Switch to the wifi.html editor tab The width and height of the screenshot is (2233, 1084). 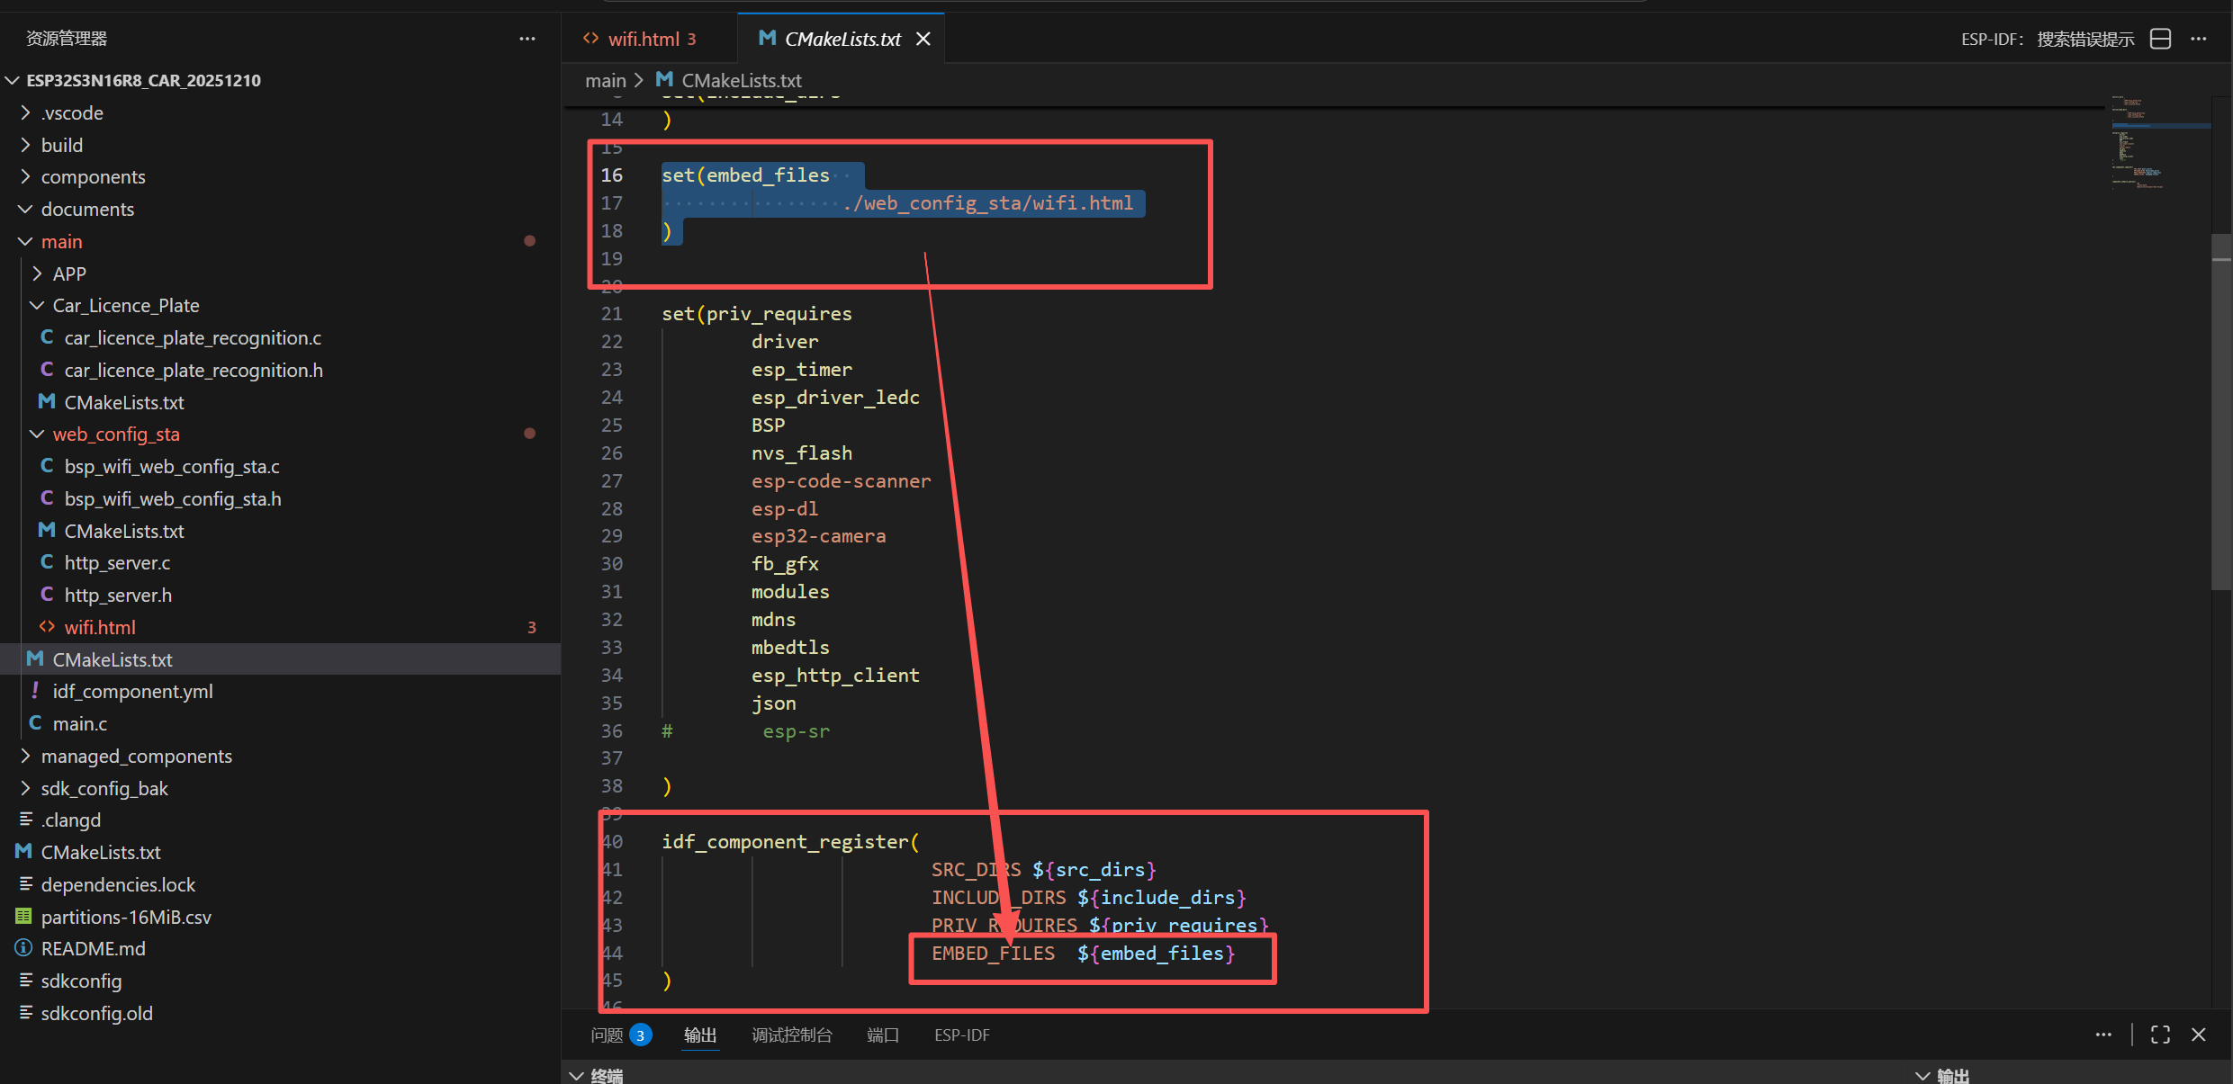[x=643, y=39]
